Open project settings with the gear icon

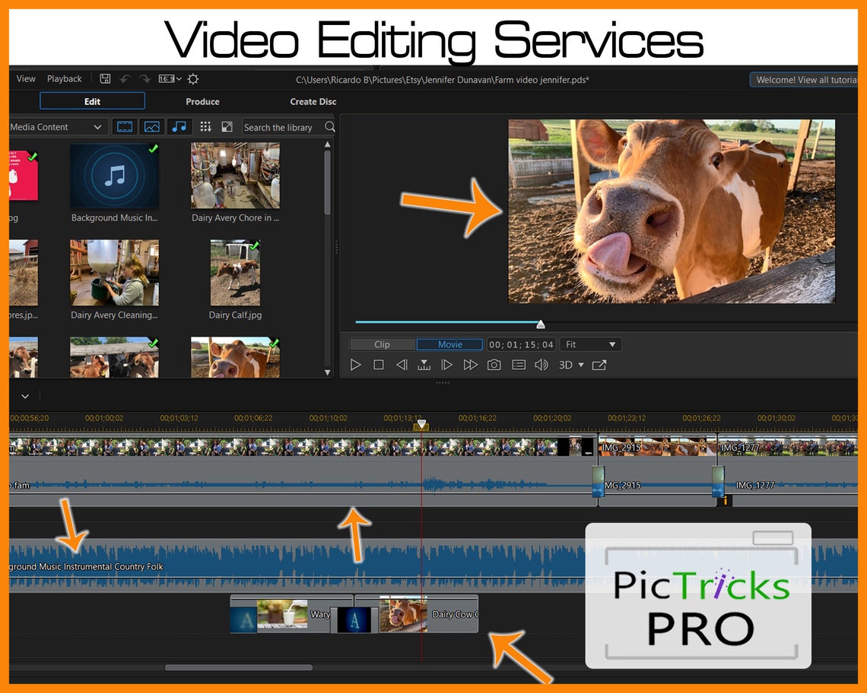[192, 78]
